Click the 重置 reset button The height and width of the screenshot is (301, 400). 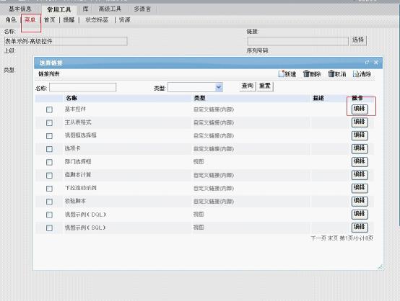coord(265,86)
